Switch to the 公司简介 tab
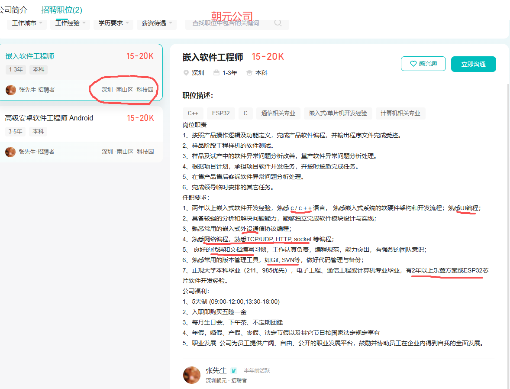The height and width of the screenshot is (389, 510). coord(14,10)
